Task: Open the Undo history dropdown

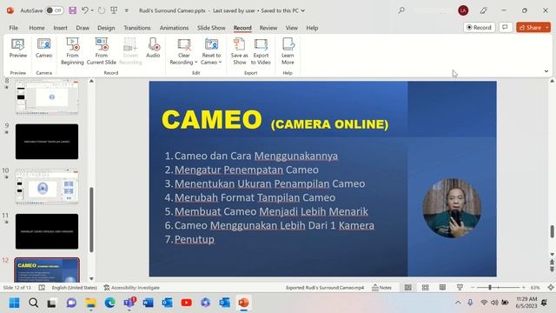Action: click(92, 10)
